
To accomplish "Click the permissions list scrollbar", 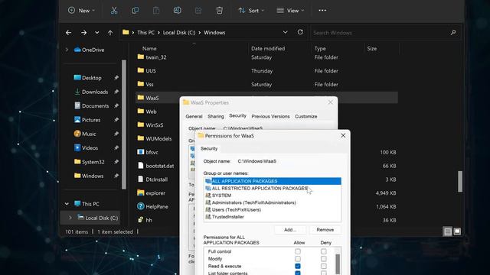I will click(x=338, y=264).
